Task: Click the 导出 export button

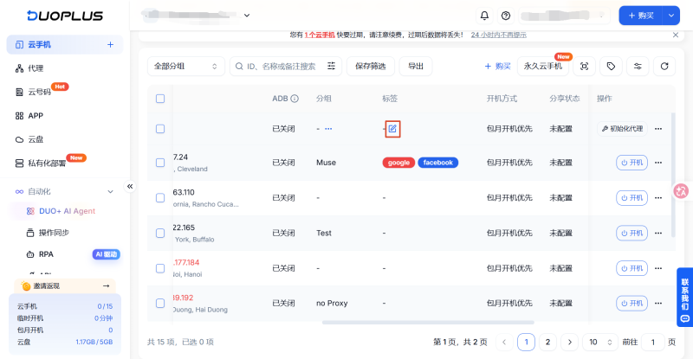Action: coord(416,67)
